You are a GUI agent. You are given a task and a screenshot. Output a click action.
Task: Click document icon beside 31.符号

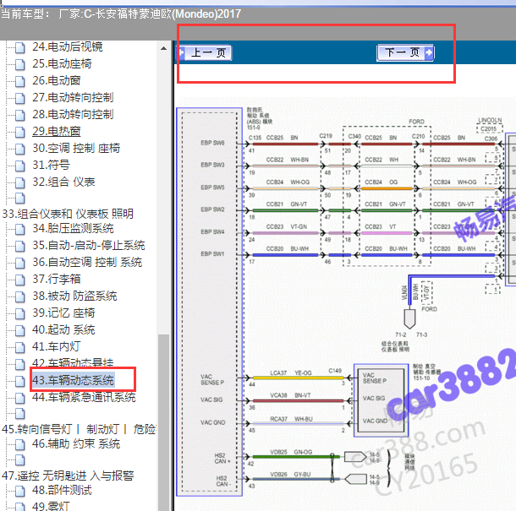point(20,166)
